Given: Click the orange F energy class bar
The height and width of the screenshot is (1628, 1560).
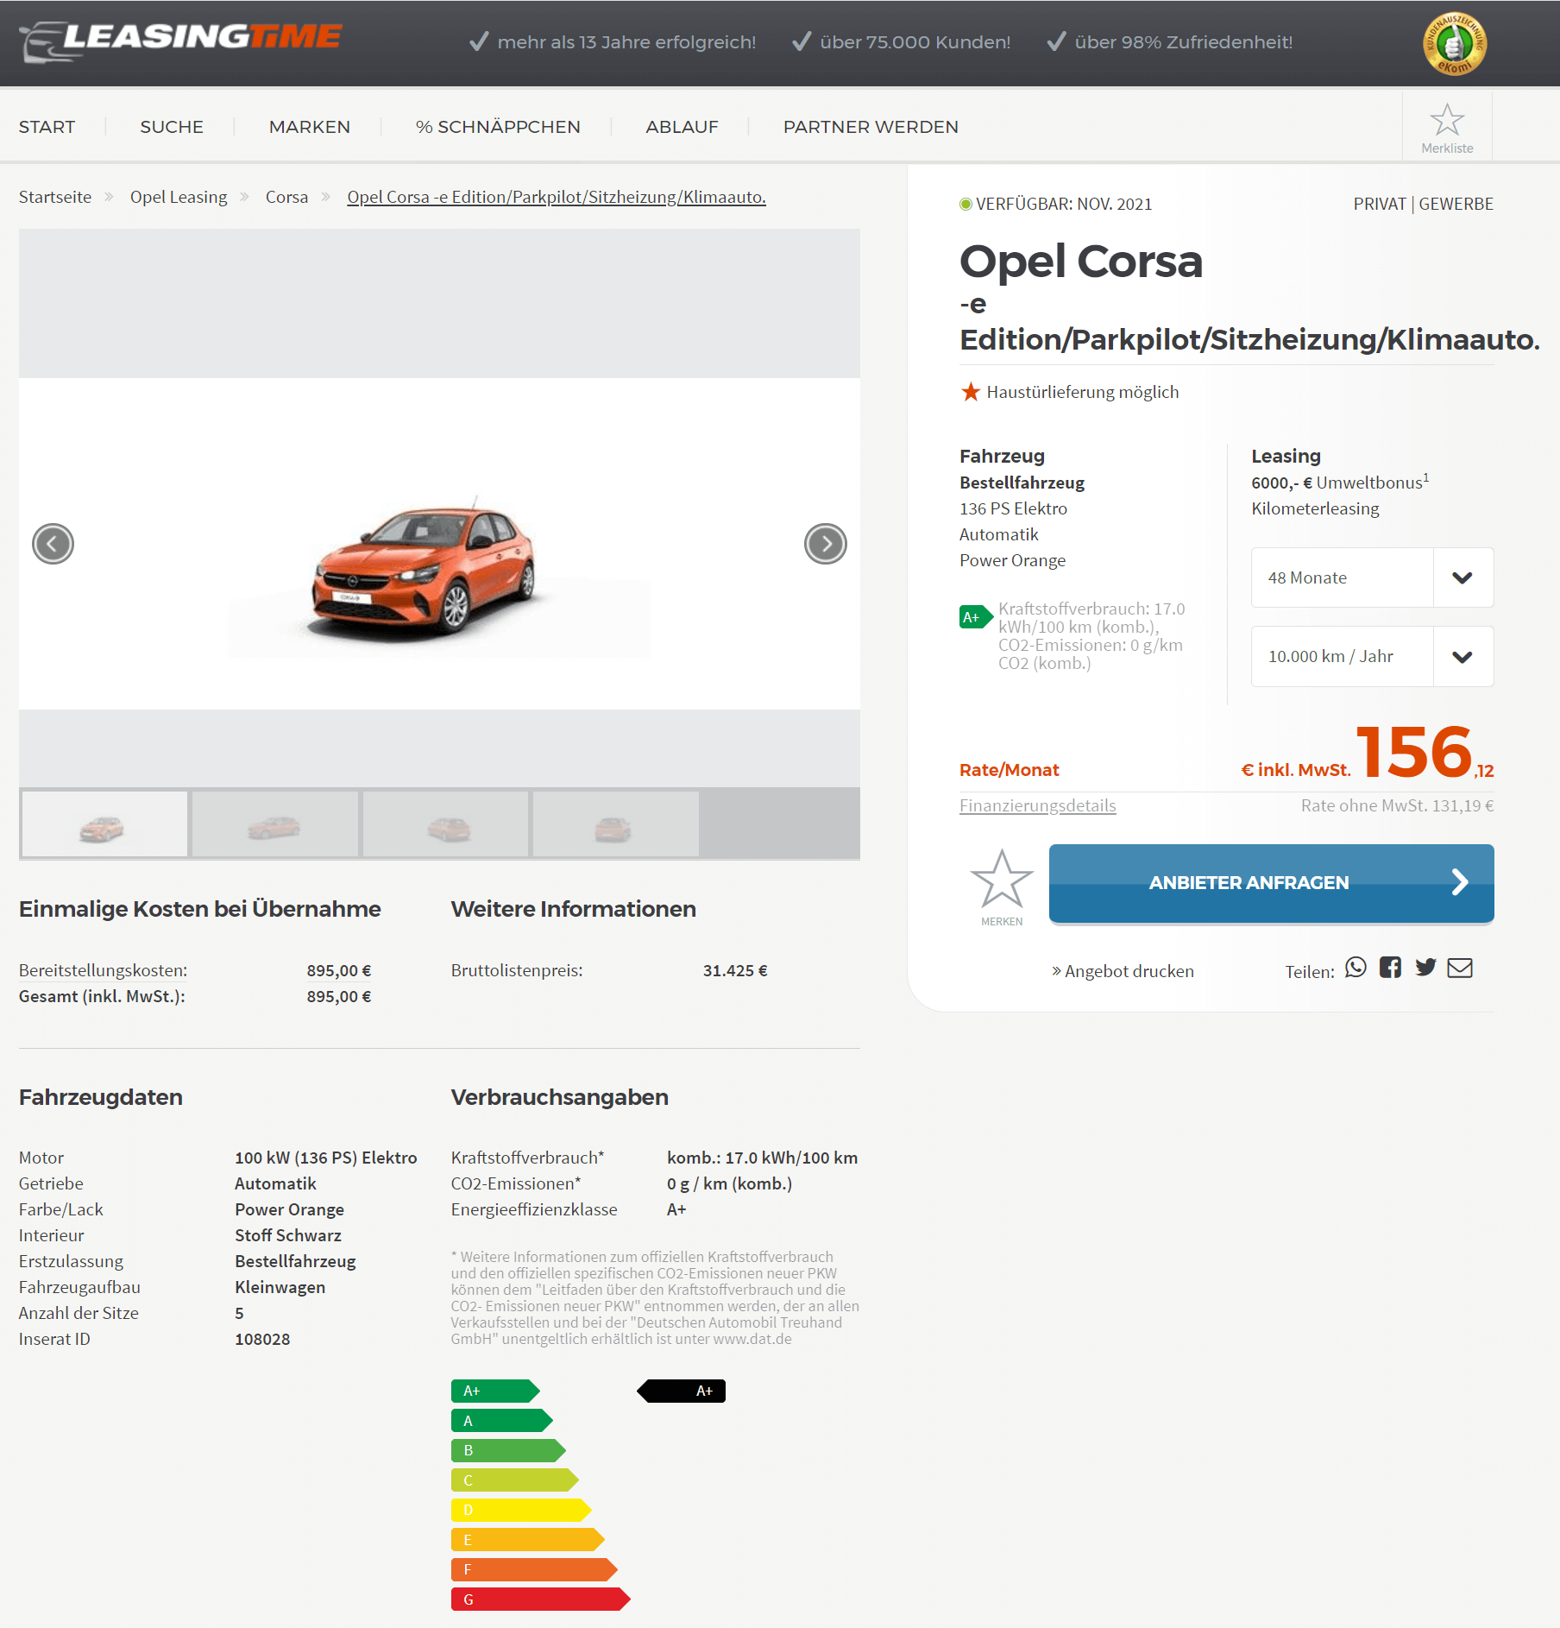Looking at the screenshot, I should (534, 1569).
